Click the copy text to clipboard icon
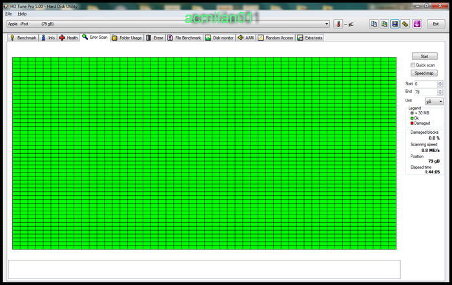Image resolution: width=452 pixels, height=285 pixels. (374, 24)
